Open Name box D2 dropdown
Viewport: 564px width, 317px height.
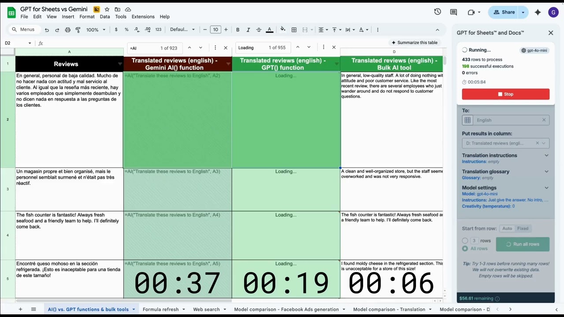click(x=30, y=43)
